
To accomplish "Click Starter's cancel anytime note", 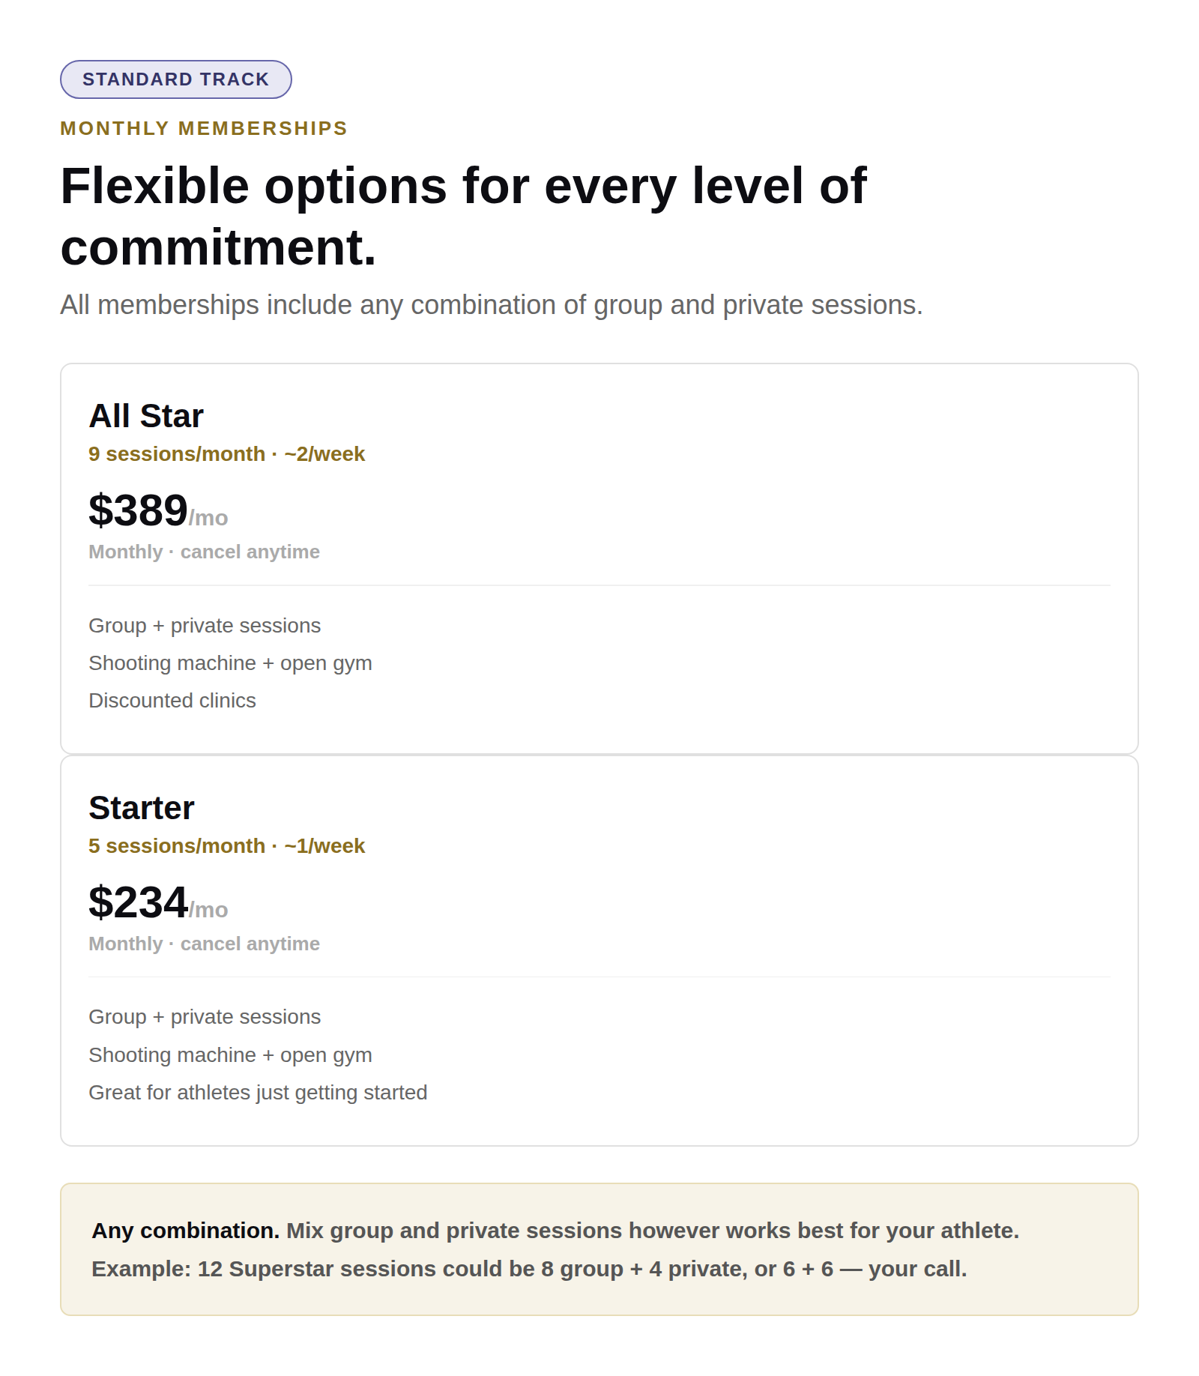I will click(x=205, y=944).
